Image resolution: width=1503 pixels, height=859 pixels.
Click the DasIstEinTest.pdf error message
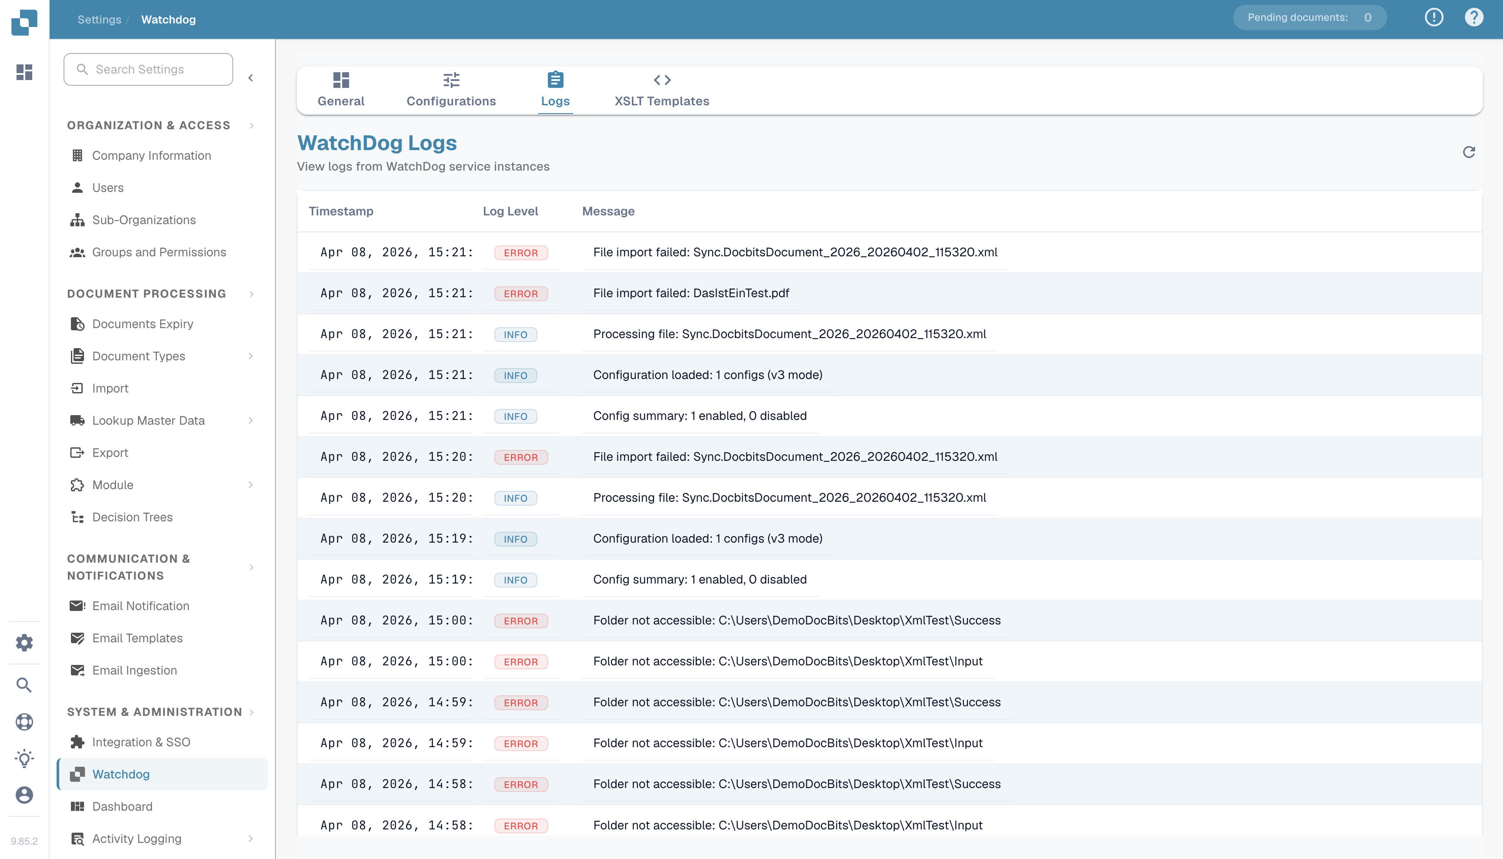click(x=691, y=293)
